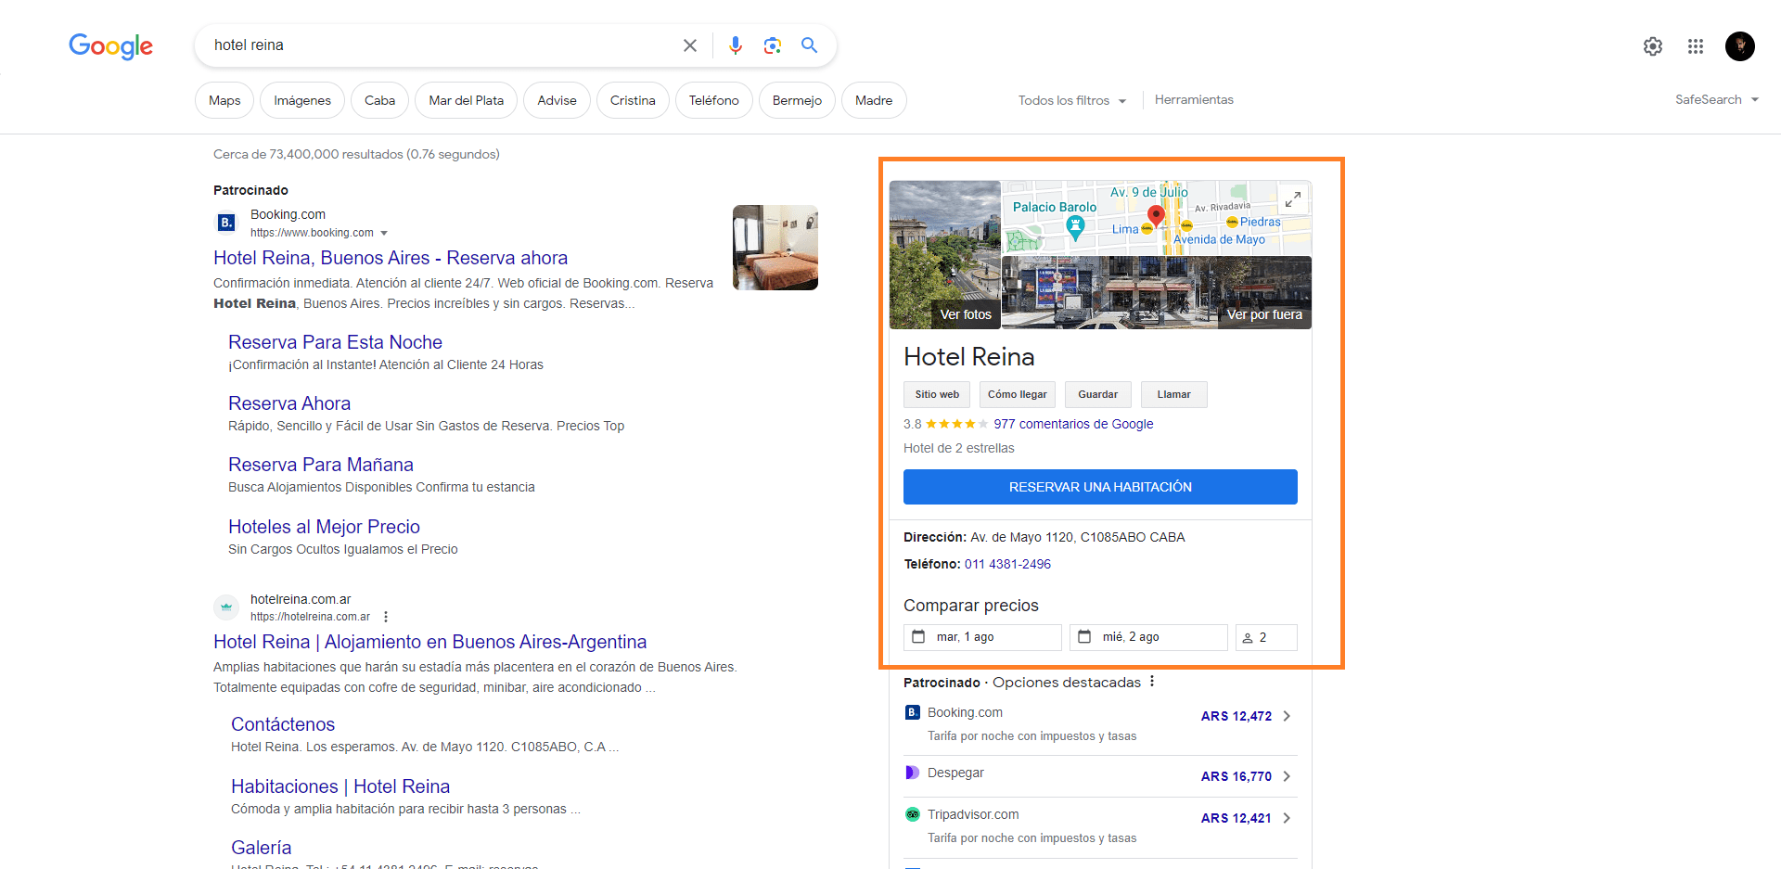Screen dimensions: 1781x869
Task: Open the quick settings gear
Action: tap(1652, 45)
